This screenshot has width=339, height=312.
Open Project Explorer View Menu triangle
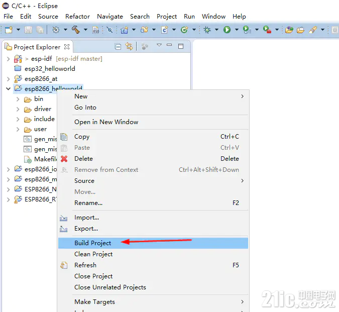(159, 45)
